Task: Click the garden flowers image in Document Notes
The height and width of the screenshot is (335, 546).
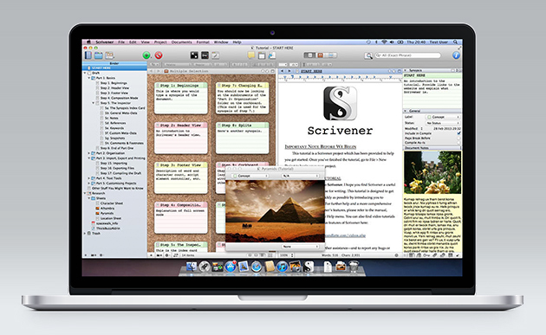Action: tap(432, 172)
